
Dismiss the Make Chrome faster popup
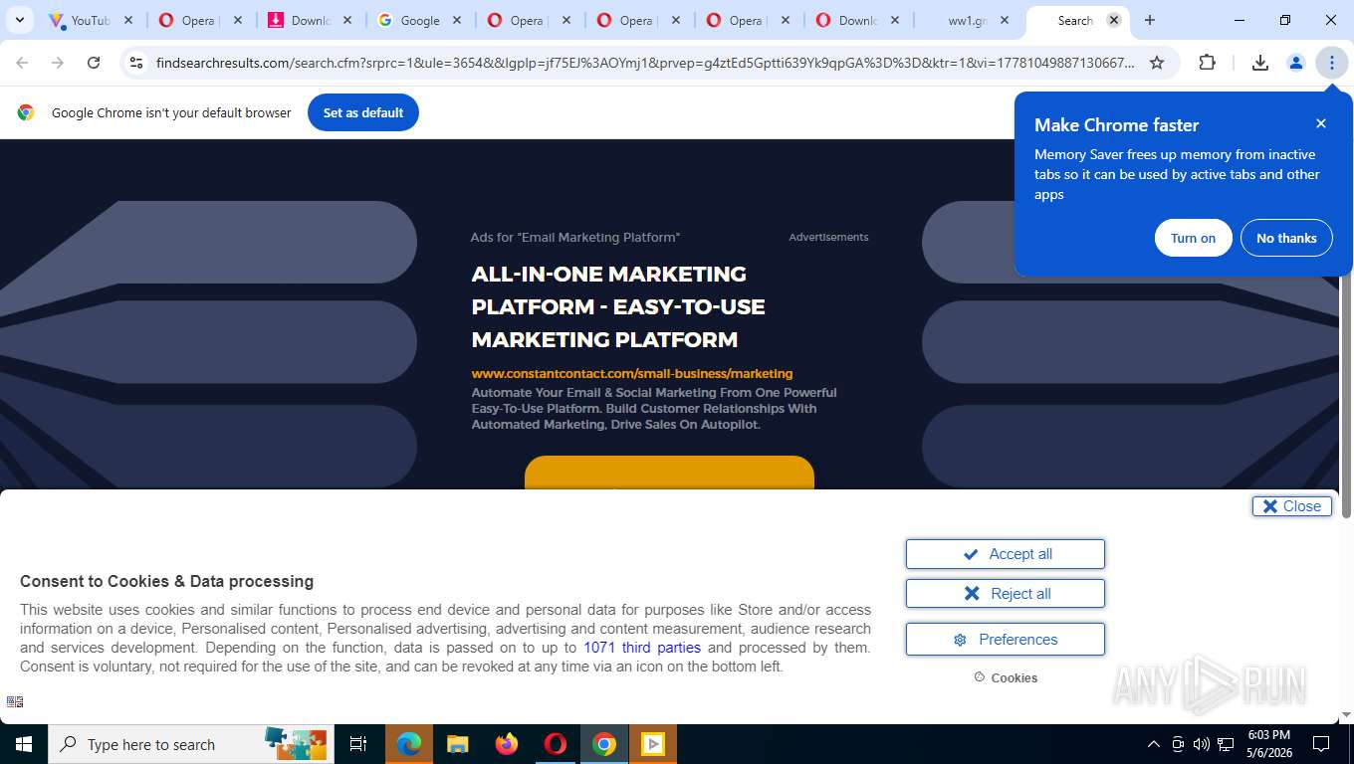1321,123
